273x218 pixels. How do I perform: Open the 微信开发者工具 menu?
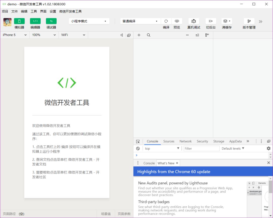(70, 11)
